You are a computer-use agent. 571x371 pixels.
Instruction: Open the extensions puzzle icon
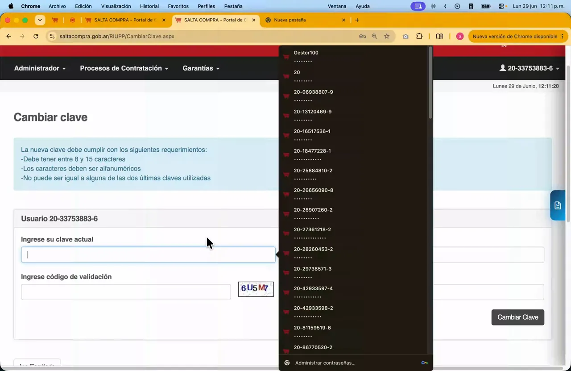(x=419, y=36)
